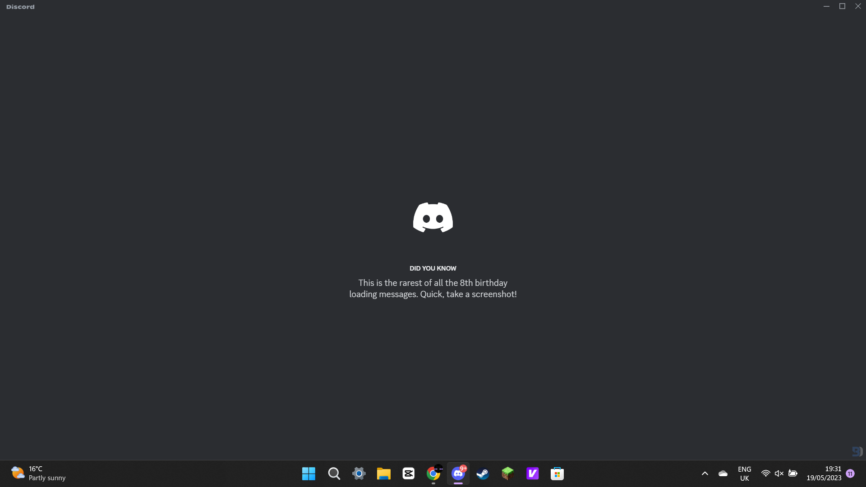This screenshot has height=487, width=866.
Task: Open the weather widget showing 16°C
Action: tap(38, 473)
